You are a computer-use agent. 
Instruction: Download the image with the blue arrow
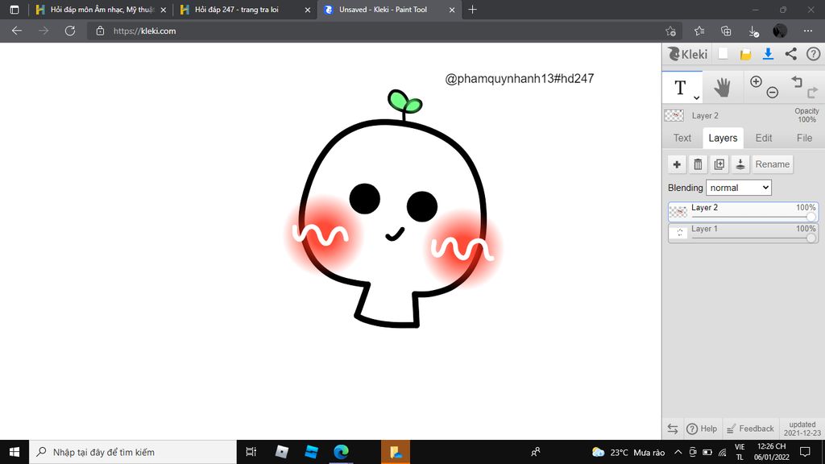pyautogui.click(x=768, y=54)
